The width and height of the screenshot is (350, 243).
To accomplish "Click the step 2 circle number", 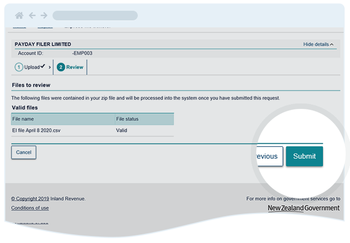I will pyautogui.click(x=61, y=67).
